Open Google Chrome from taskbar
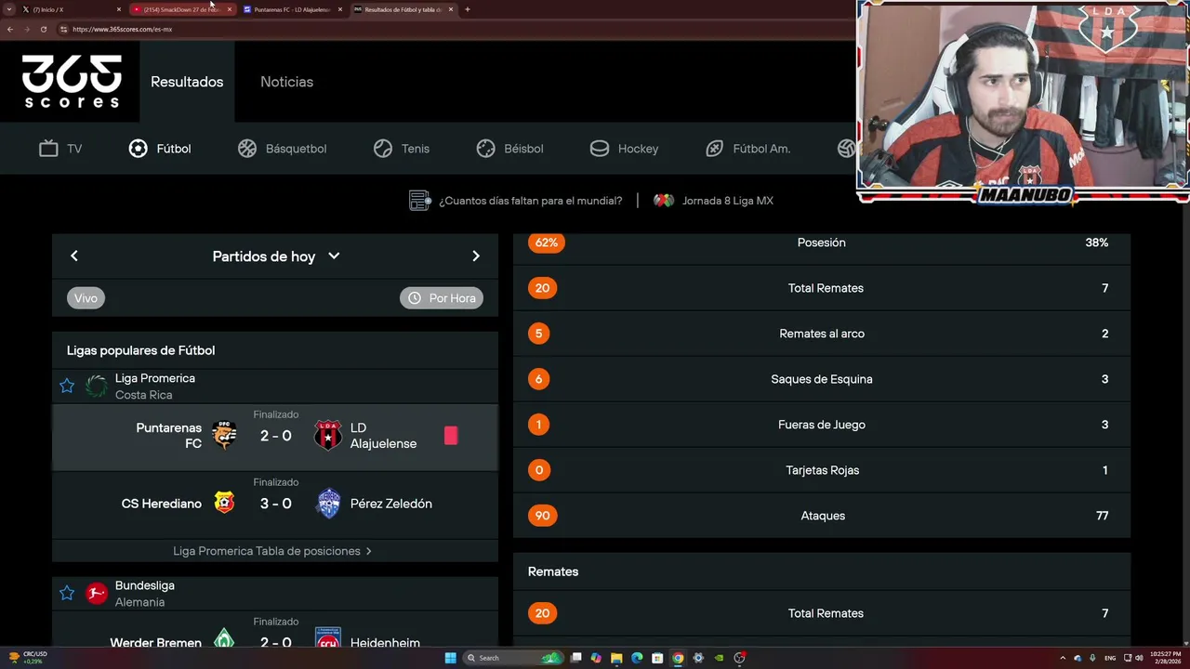 (x=678, y=658)
